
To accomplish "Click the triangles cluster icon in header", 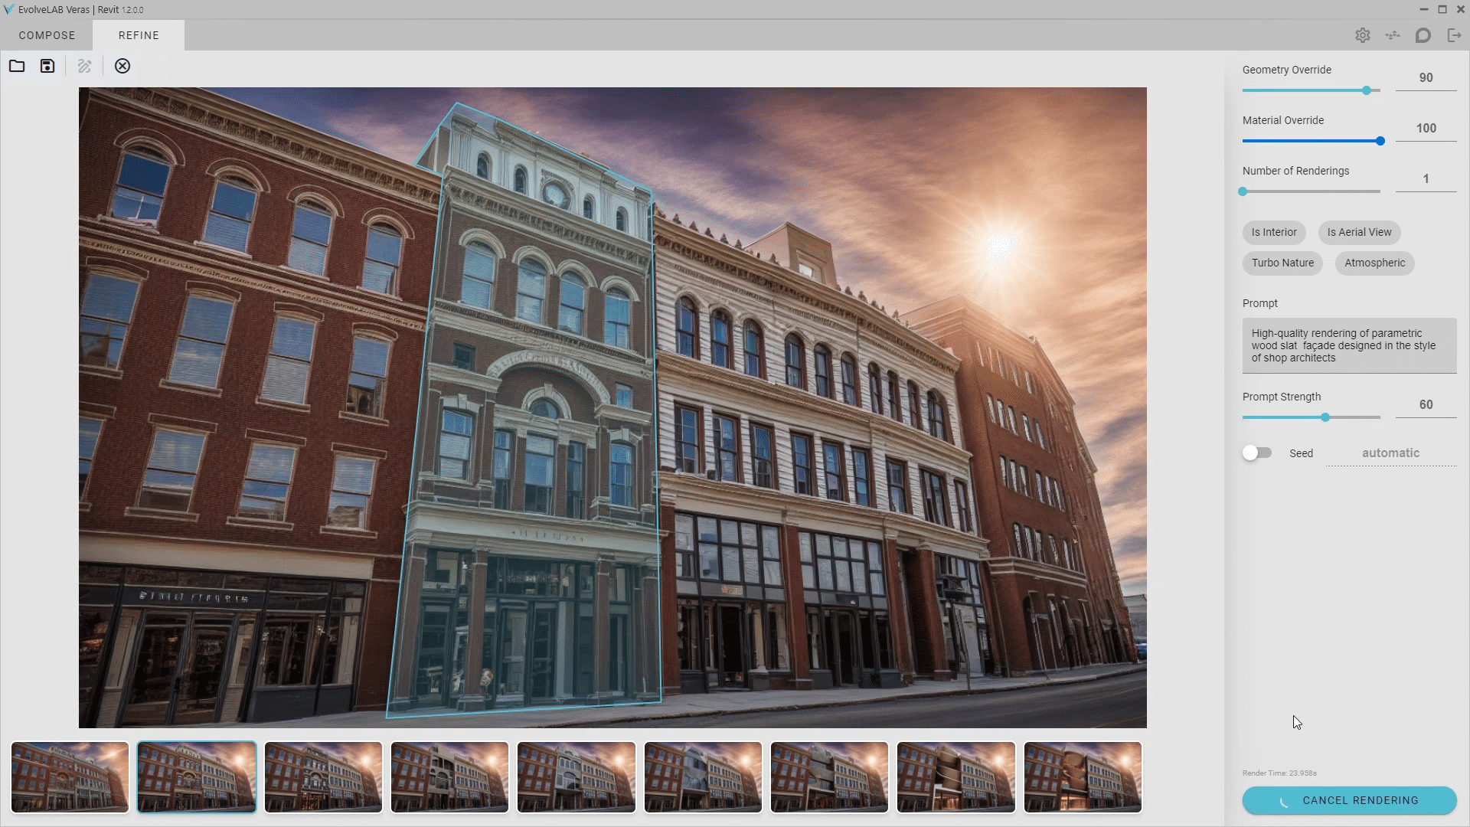I will [1393, 35].
